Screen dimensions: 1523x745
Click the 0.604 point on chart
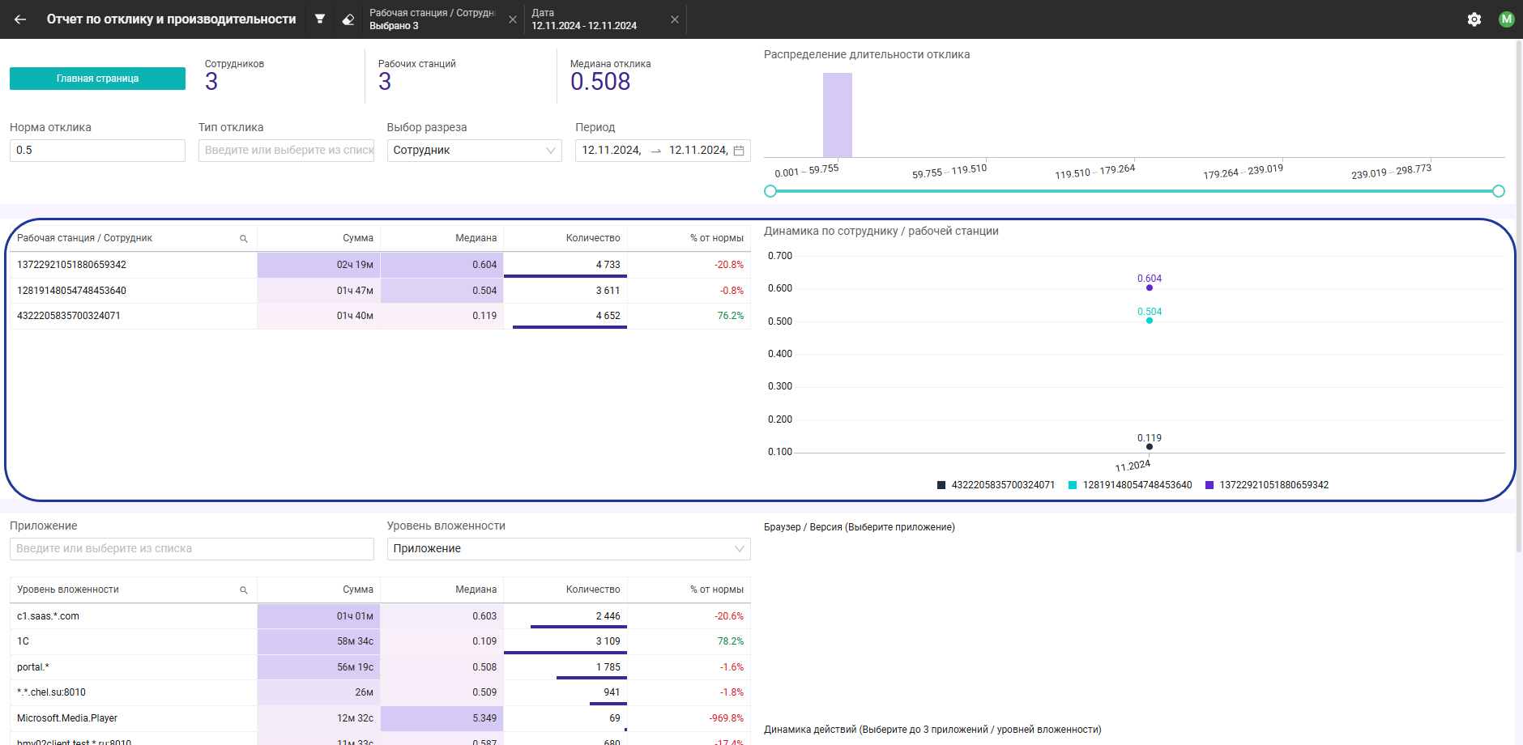click(1150, 287)
